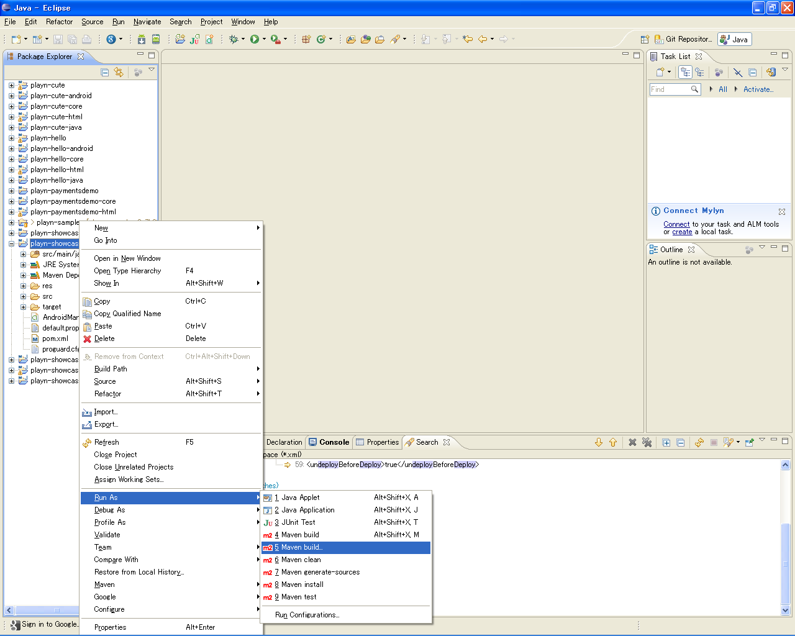
Task: Close the Connect Mylyn notice
Action: [x=782, y=212]
